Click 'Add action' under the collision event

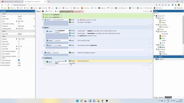pos(72,63)
